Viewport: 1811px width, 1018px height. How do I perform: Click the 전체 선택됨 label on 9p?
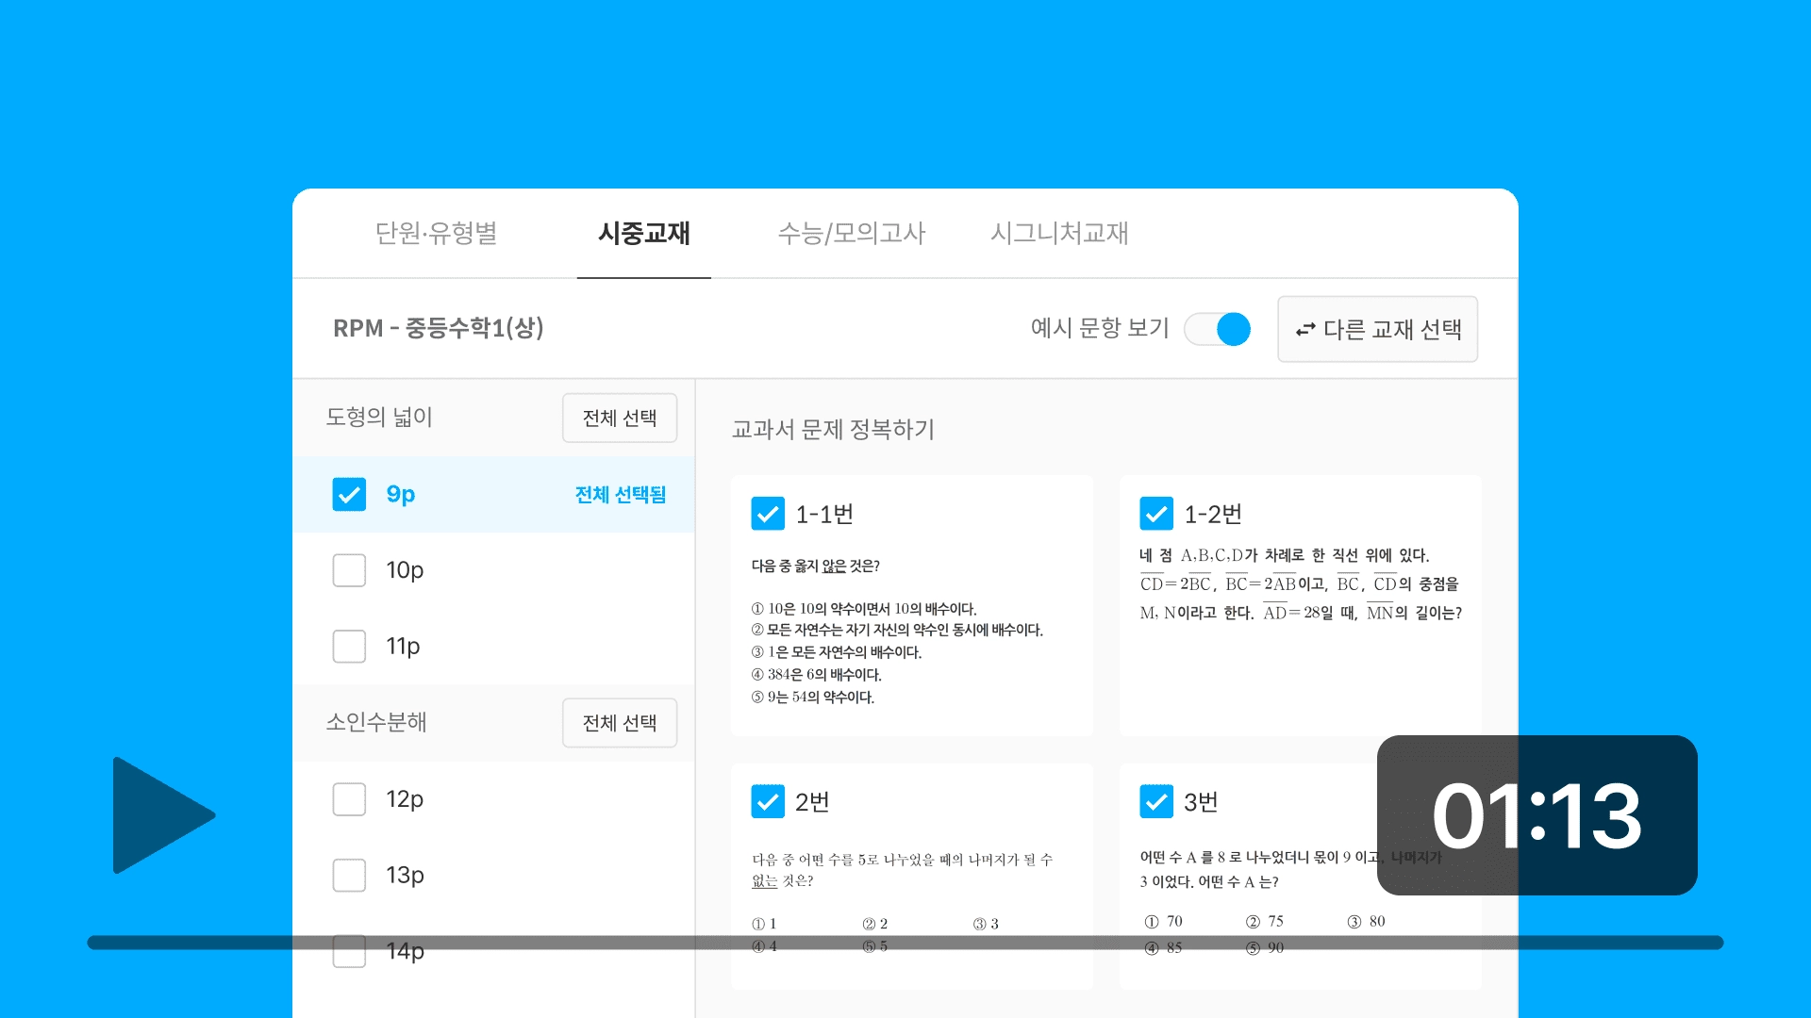(620, 494)
